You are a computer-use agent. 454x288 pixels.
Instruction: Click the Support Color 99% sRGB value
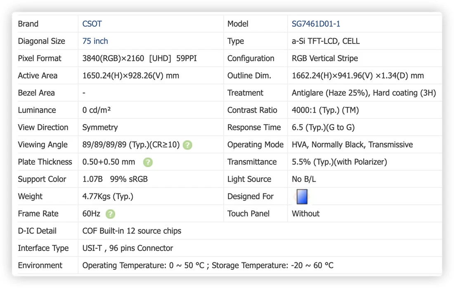[129, 179]
